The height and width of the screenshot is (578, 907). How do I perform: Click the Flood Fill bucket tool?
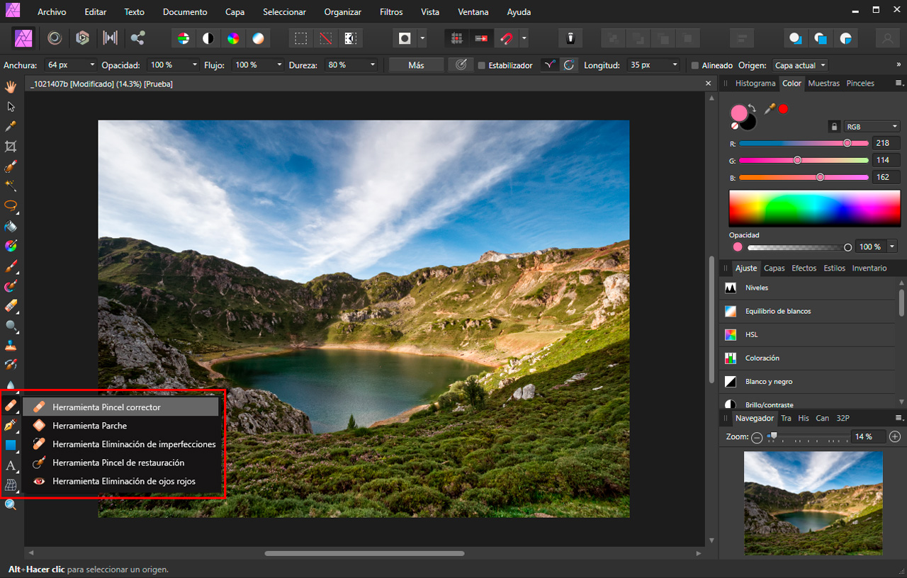coord(11,227)
